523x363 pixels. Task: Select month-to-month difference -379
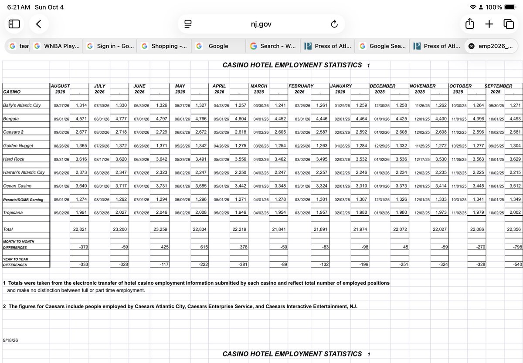tap(84, 247)
